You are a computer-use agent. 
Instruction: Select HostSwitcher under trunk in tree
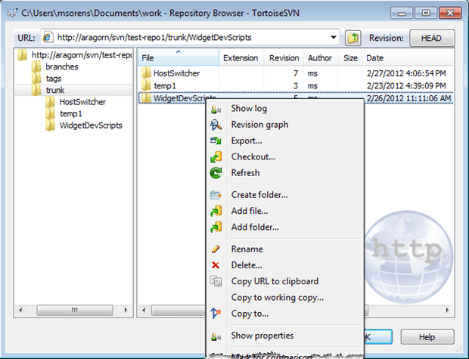[82, 102]
